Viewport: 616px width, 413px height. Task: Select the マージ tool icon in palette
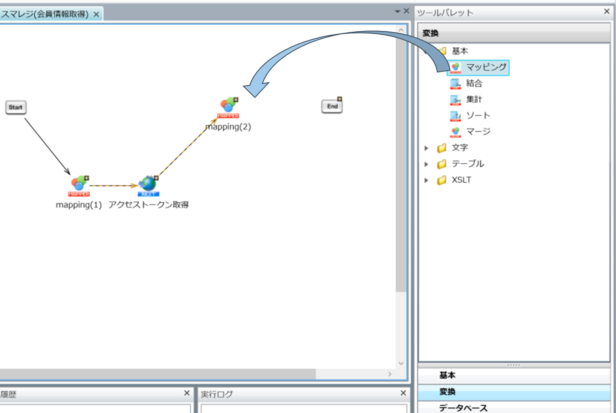click(x=456, y=132)
